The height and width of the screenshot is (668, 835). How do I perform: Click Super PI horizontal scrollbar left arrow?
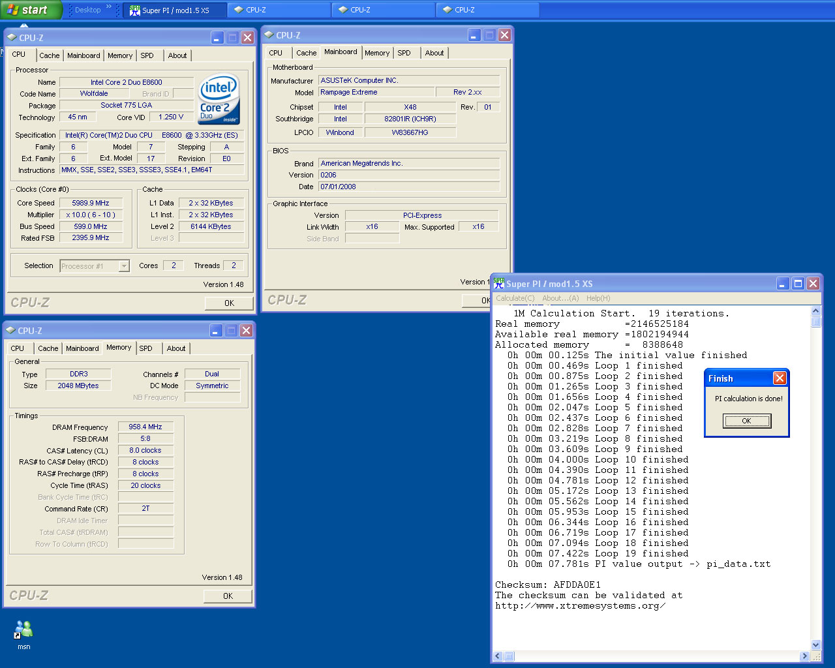[x=498, y=656]
